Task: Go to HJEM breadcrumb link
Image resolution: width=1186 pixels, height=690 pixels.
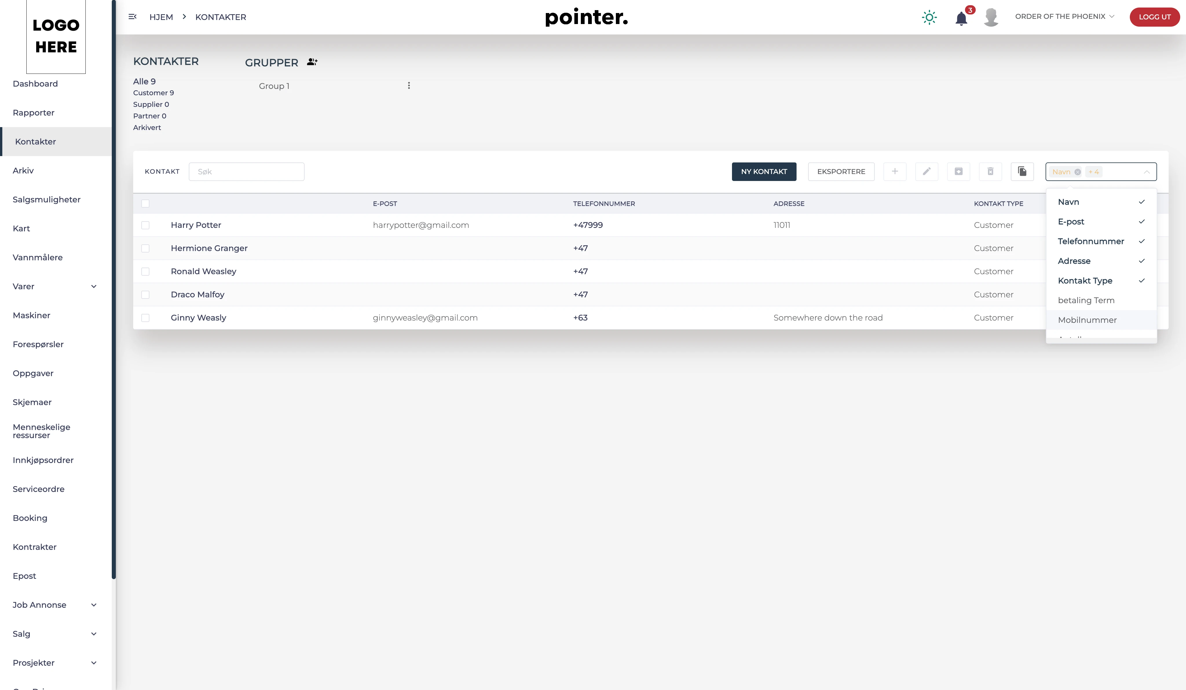Action: click(161, 17)
